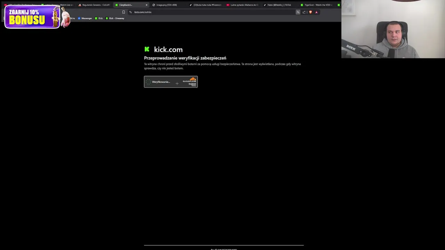Screen dimensions: 445x250
Task: Click the translate page icon
Action: [x=298, y=12]
